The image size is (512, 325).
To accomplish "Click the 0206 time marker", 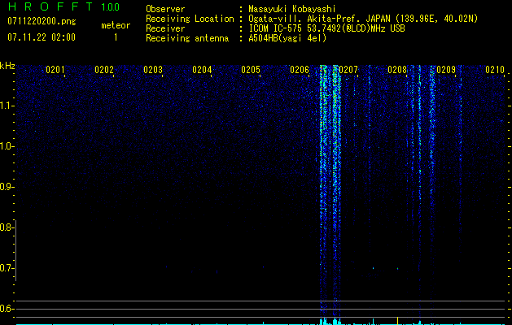I will (300, 70).
